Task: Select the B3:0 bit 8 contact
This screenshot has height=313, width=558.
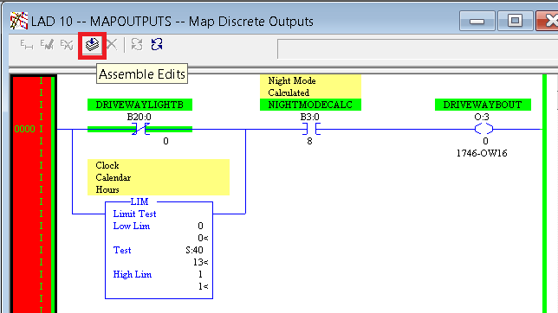Action: click(x=311, y=129)
